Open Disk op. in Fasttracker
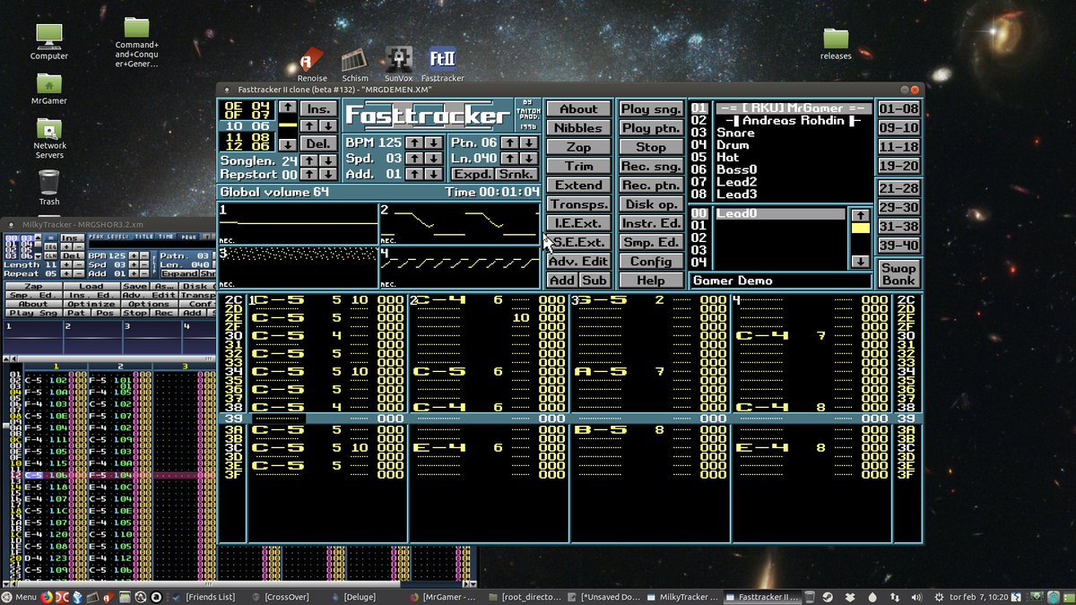The height and width of the screenshot is (605, 1076). click(x=651, y=203)
